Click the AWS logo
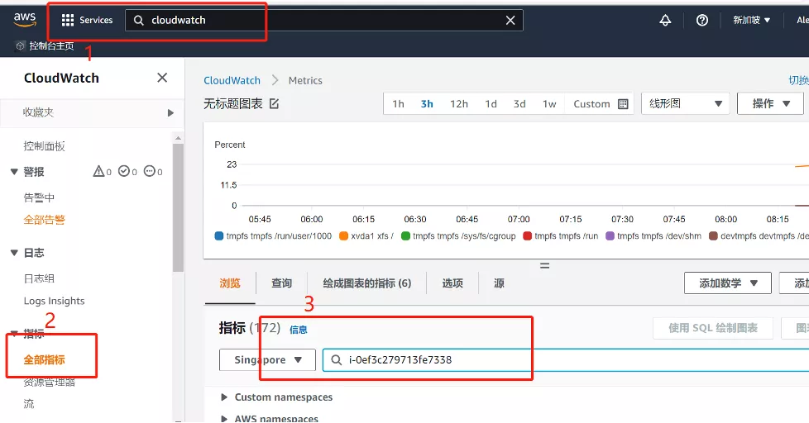The height and width of the screenshot is (423, 809). [x=24, y=20]
